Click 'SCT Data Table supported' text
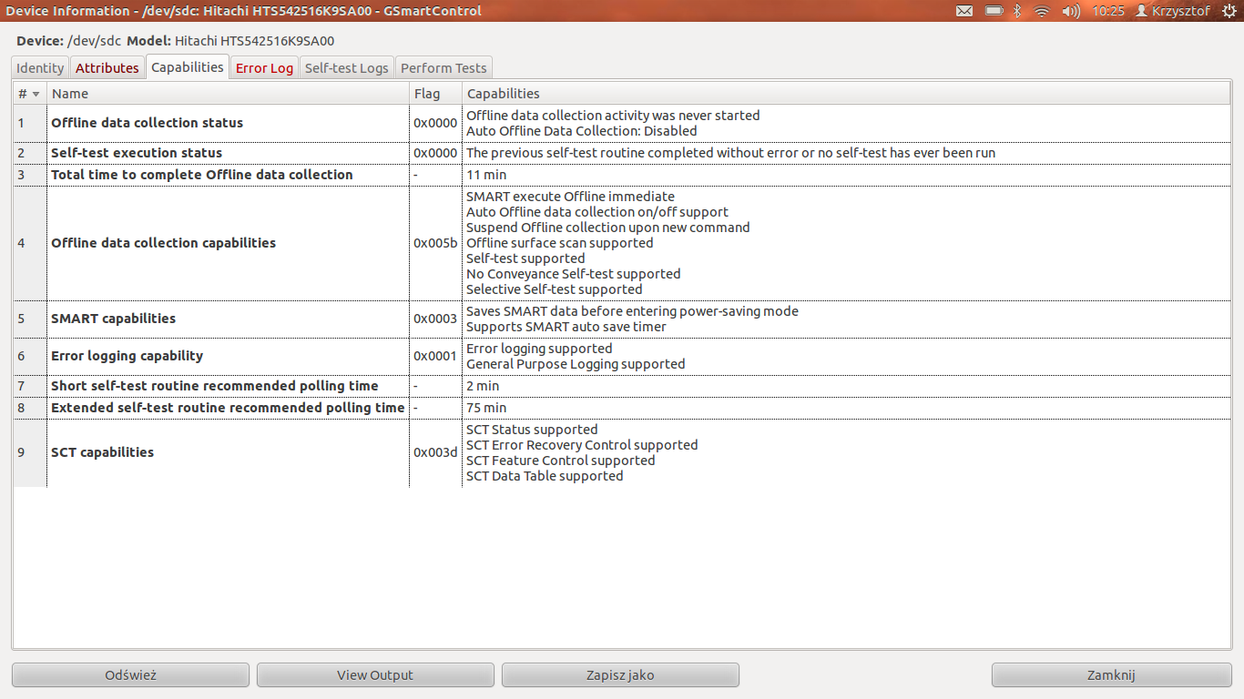 point(546,476)
